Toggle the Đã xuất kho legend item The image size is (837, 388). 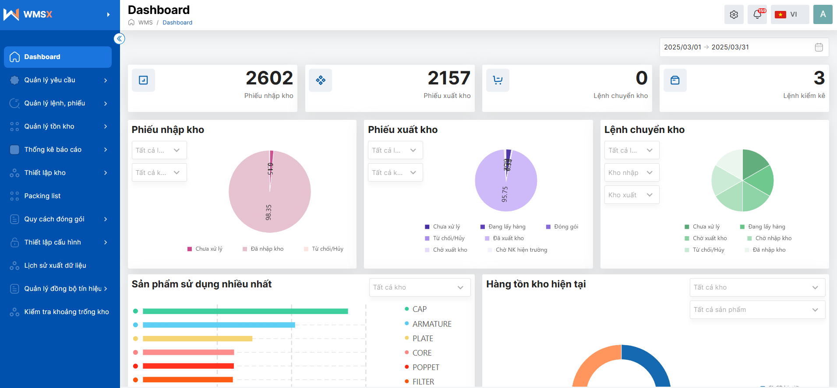click(504, 238)
